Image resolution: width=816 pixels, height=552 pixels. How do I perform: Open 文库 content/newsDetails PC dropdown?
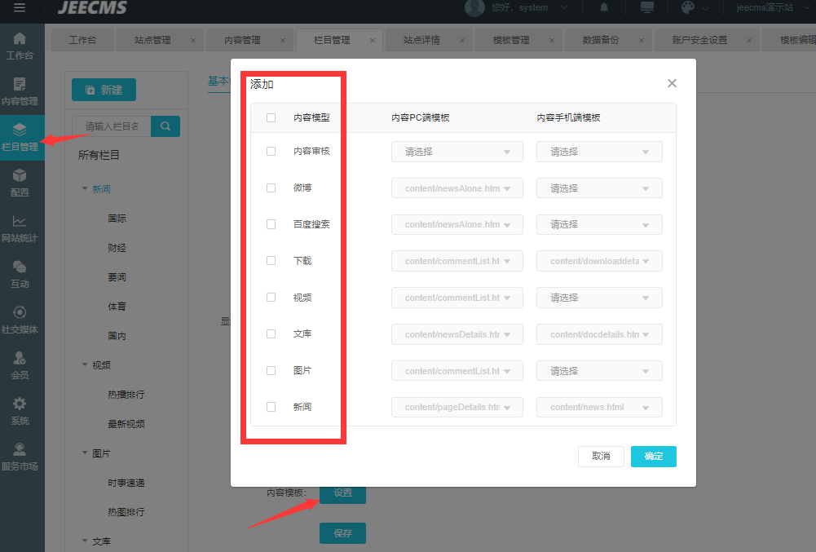457,334
